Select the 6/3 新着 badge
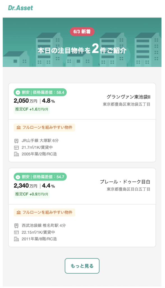 click(82, 31)
